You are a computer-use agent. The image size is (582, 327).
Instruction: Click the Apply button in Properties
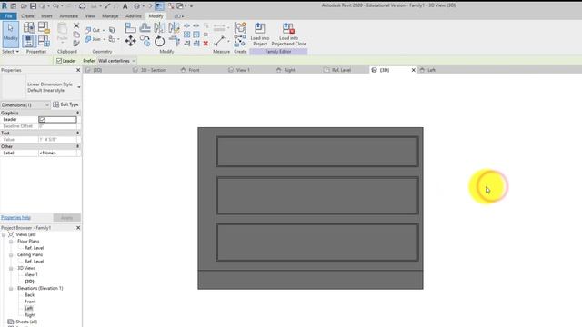66,218
